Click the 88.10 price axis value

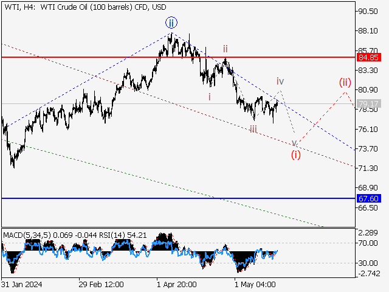368,31
